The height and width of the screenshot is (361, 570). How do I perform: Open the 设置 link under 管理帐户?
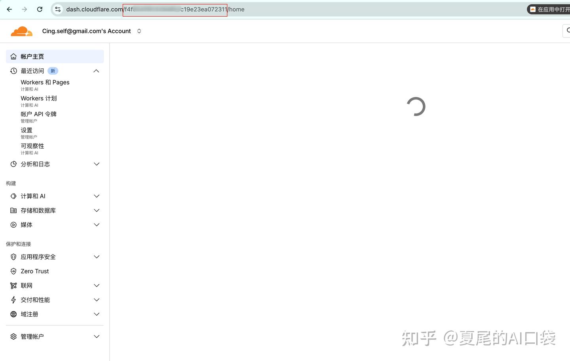pos(26,130)
